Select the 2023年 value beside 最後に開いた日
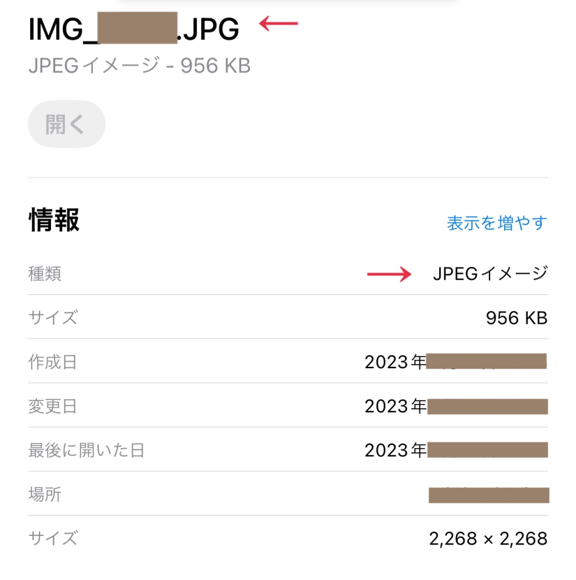This screenshot has height=580, width=576. click(395, 451)
